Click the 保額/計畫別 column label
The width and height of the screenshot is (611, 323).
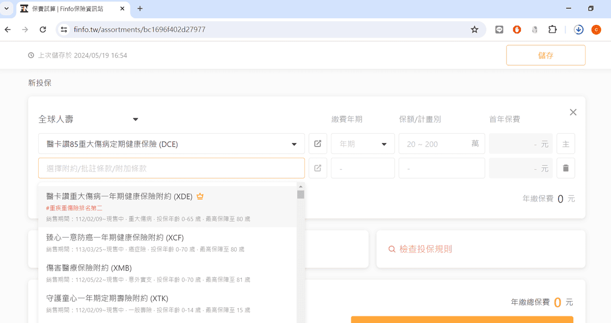[420, 119]
